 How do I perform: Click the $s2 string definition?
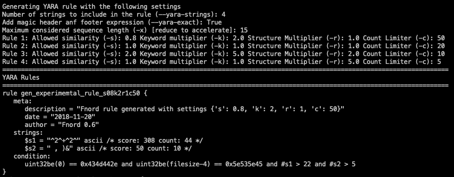(x=108, y=148)
